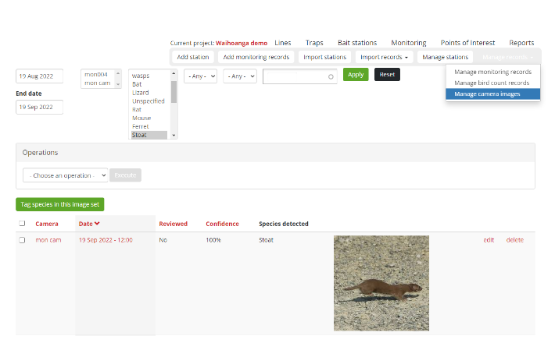Click edit link for stoat record
The height and width of the screenshot is (343, 555).
tap(489, 240)
